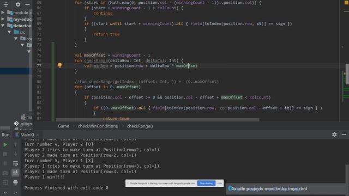The width and height of the screenshot is (349, 196).
Task: Toggle scroll to end in Run console
Action: click(x=15, y=173)
